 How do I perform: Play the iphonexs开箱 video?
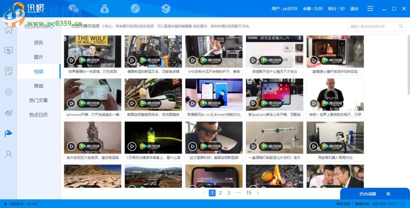pos(71,103)
